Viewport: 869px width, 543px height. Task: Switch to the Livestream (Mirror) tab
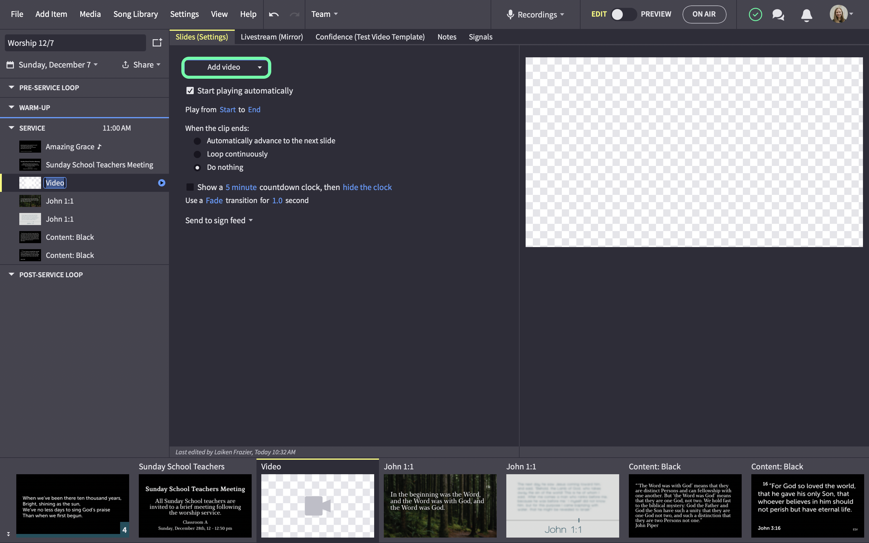tap(272, 37)
